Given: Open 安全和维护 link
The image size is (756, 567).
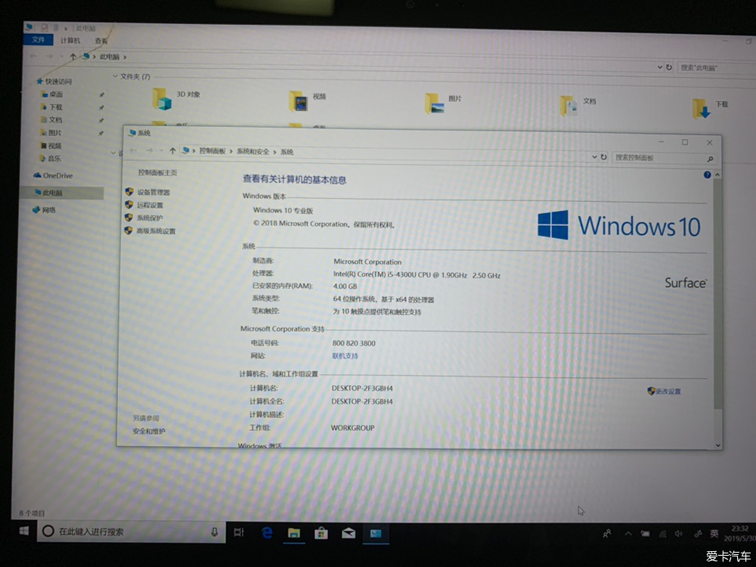Looking at the screenshot, I should click(x=148, y=431).
